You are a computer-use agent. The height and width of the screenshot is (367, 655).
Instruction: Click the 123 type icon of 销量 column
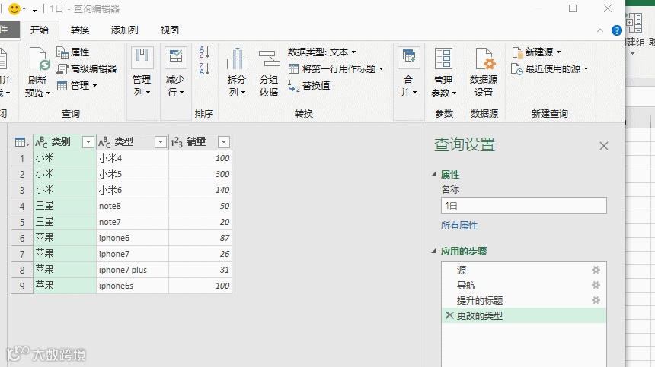[x=176, y=142]
